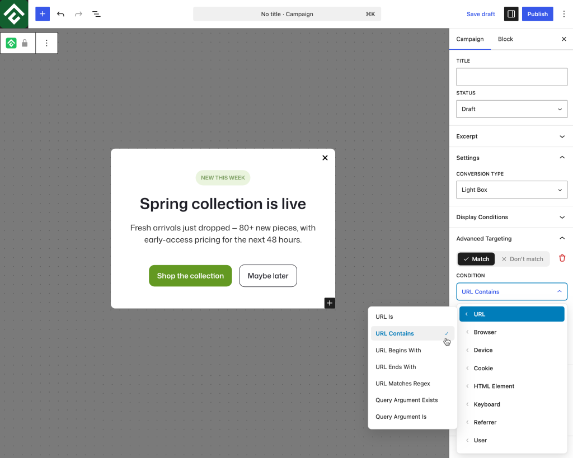Expand the Display Conditions section
The image size is (573, 458).
[x=511, y=217]
